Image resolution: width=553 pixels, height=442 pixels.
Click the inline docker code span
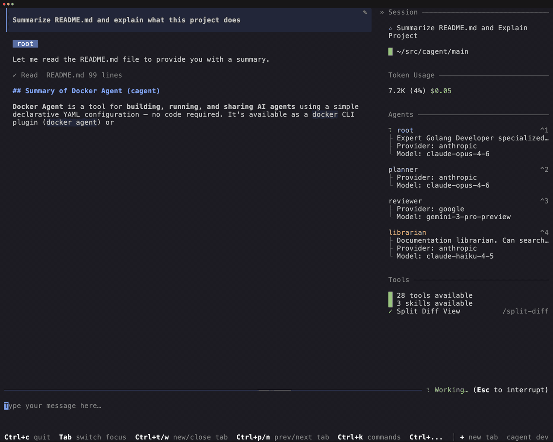click(325, 114)
